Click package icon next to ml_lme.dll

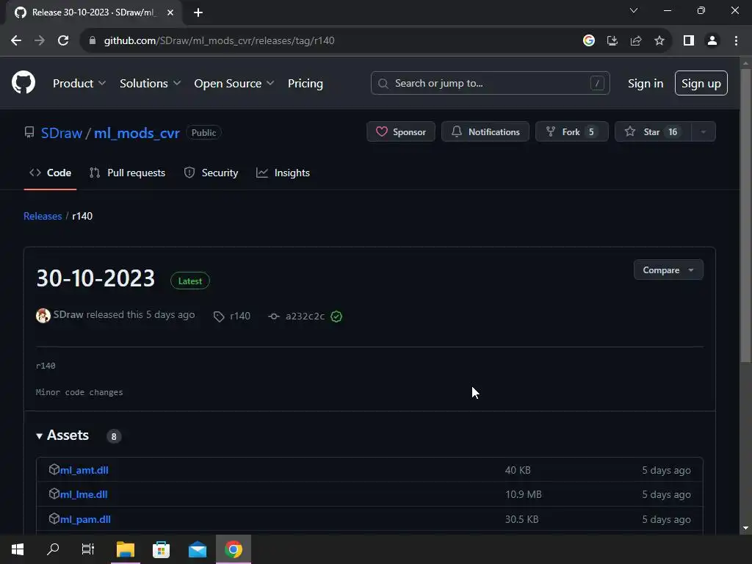pos(54,493)
